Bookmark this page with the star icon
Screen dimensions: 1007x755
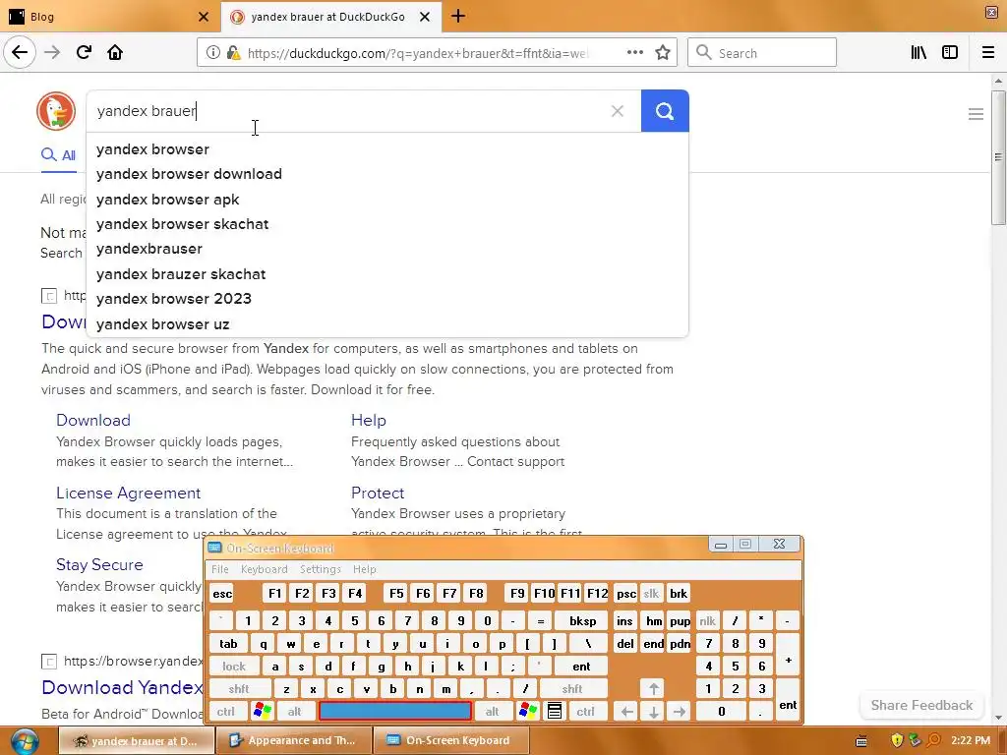pos(663,53)
